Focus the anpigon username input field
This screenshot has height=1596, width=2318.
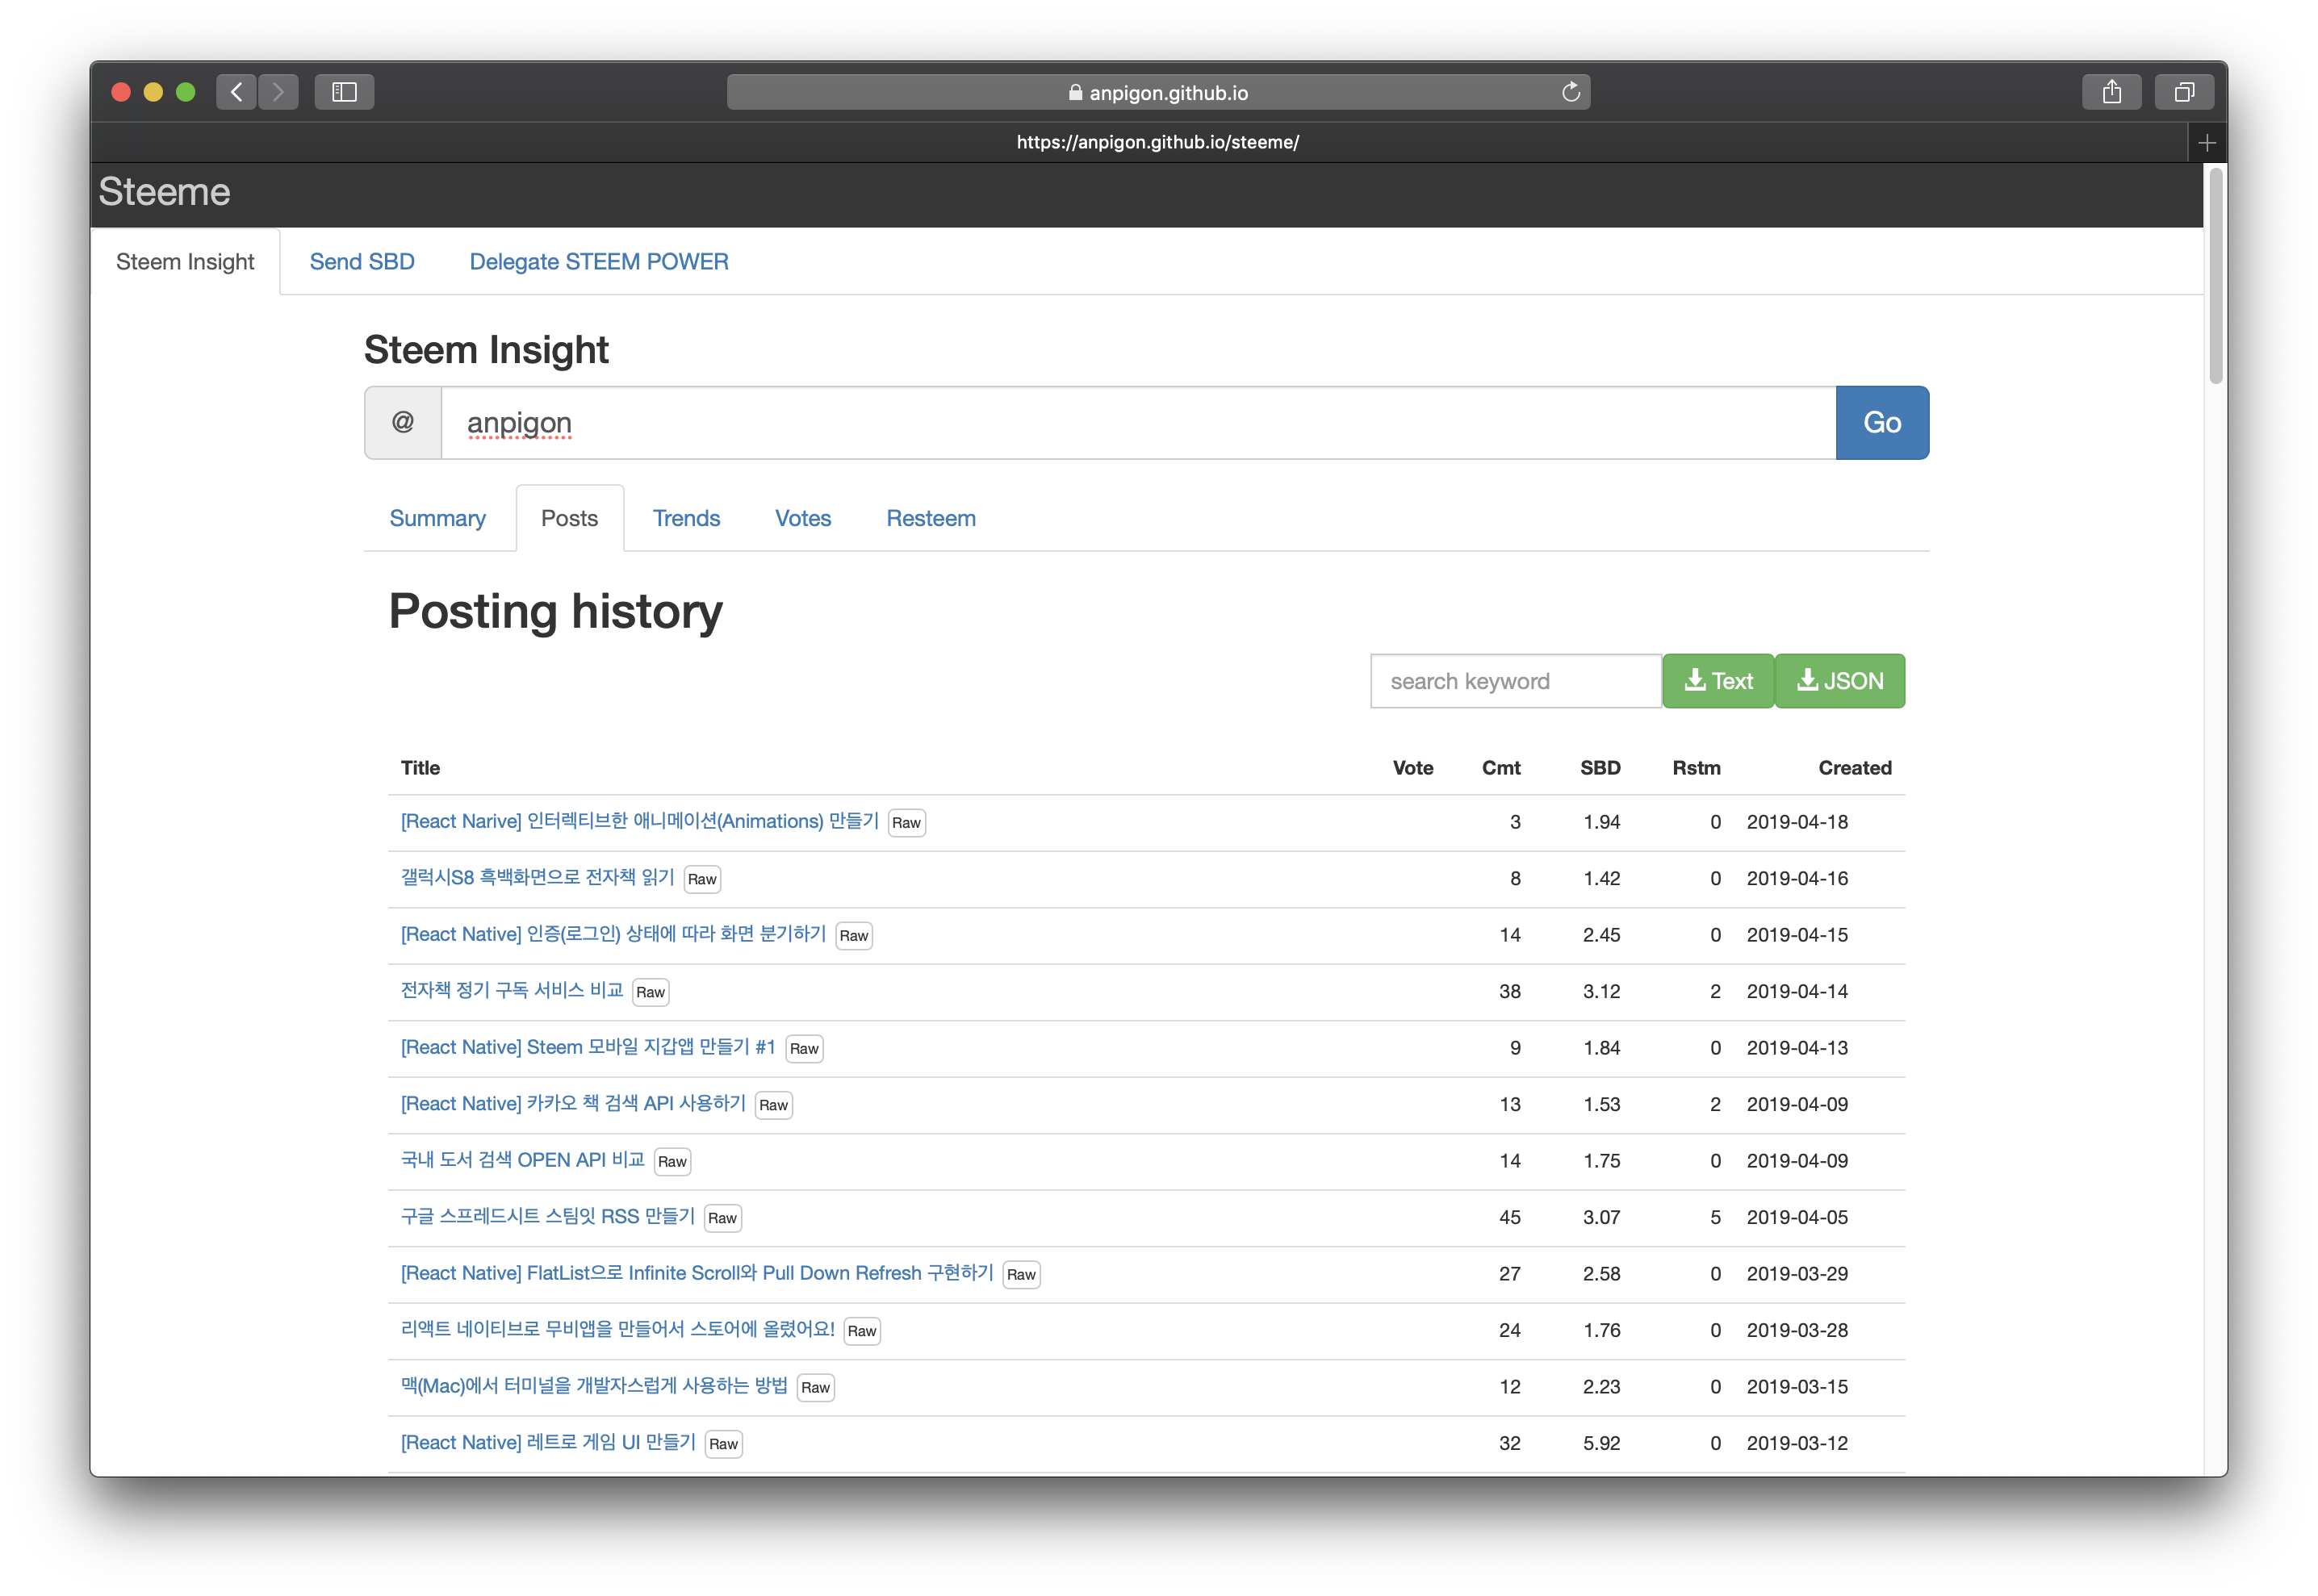tap(1138, 423)
